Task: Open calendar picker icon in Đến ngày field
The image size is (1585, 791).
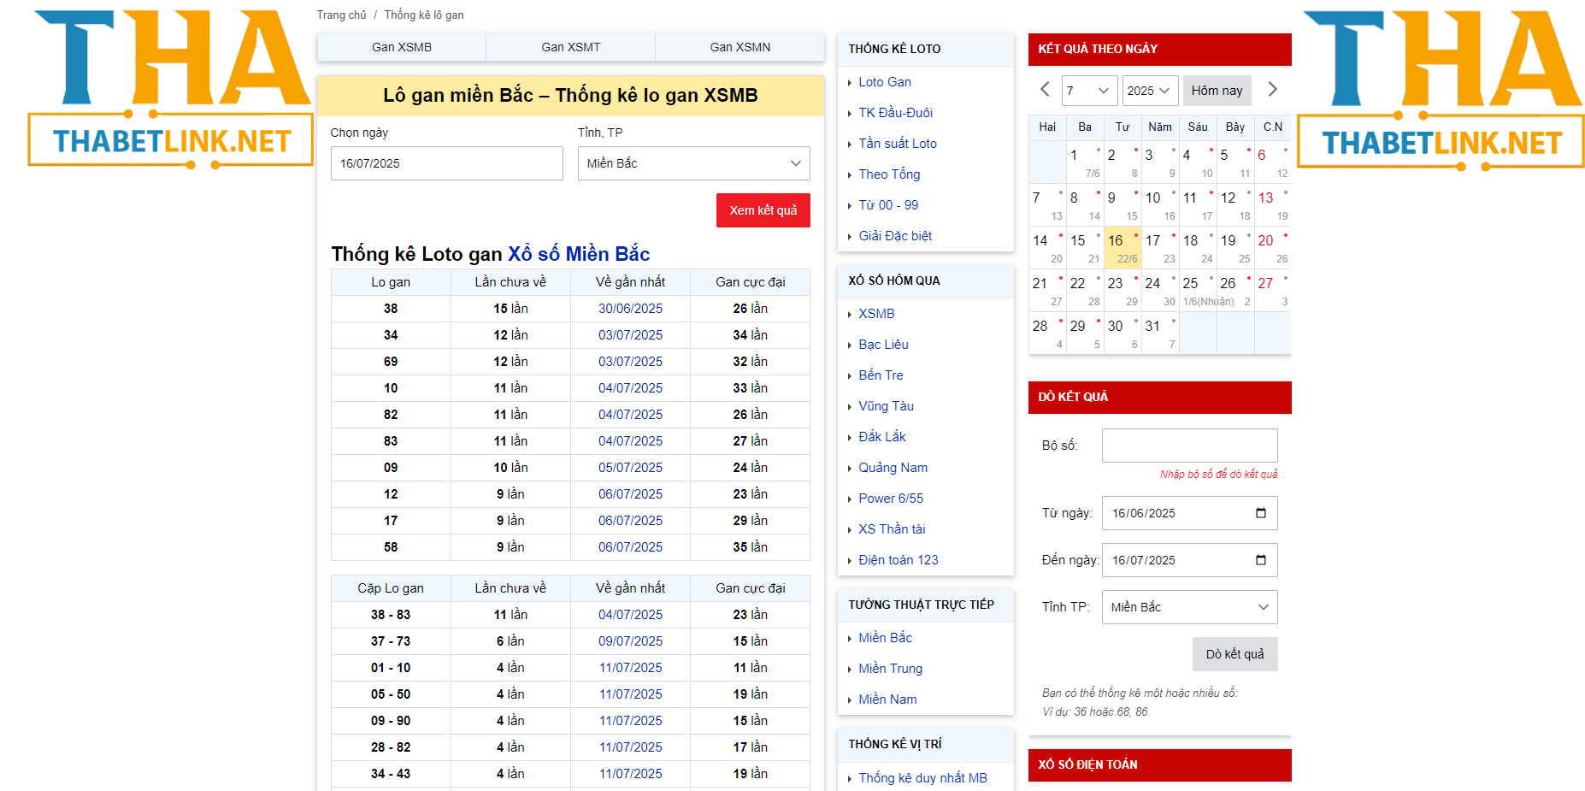Action: point(1260,560)
